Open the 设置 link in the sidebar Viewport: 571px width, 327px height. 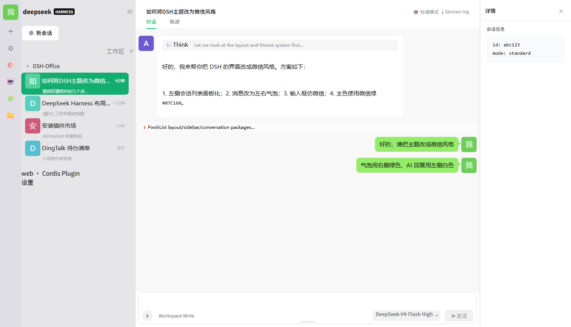coord(27,183)
